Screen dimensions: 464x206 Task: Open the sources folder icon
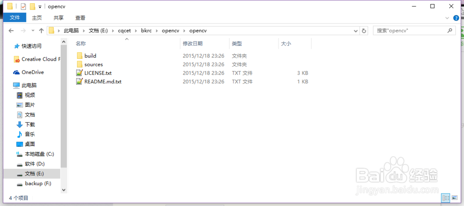79,64
